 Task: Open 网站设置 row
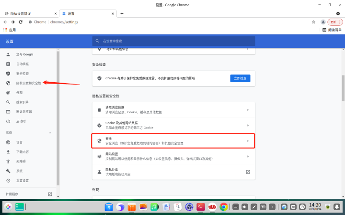(173, 156)
